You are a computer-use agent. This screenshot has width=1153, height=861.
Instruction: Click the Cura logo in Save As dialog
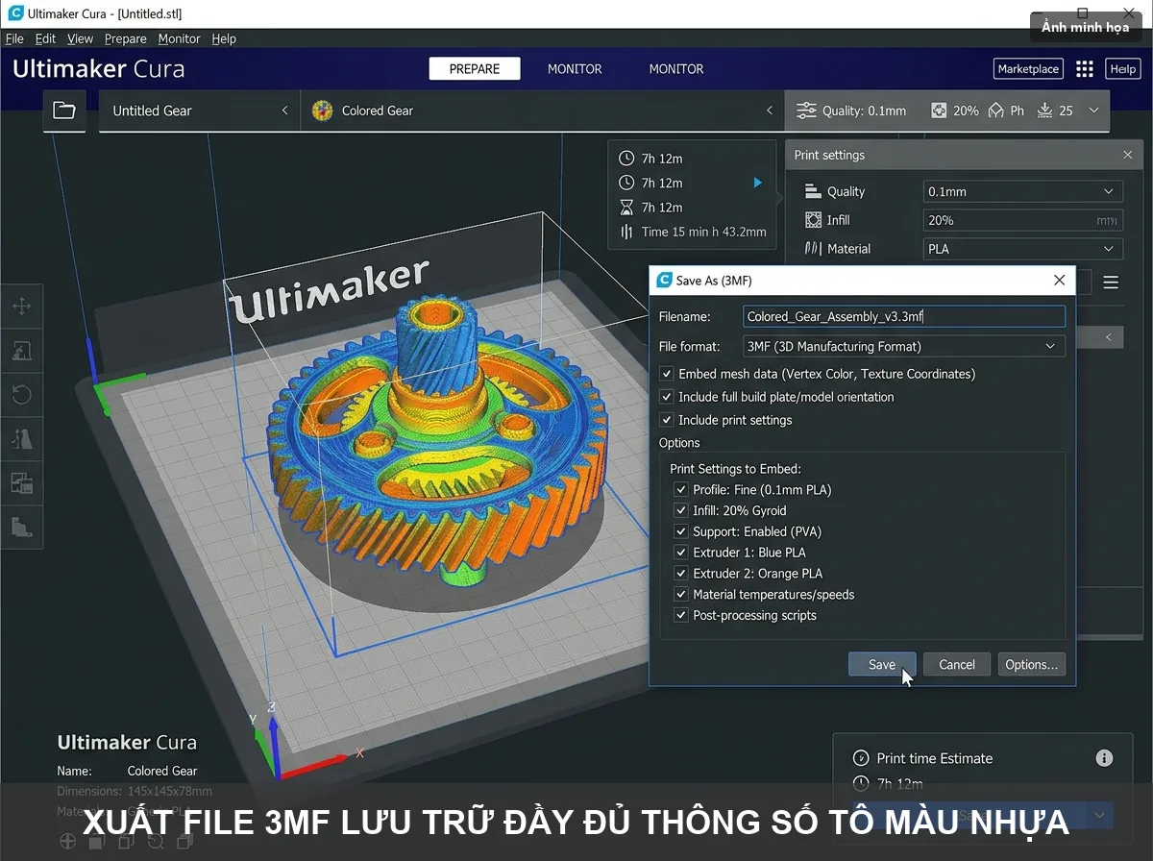tap(663, 281)
